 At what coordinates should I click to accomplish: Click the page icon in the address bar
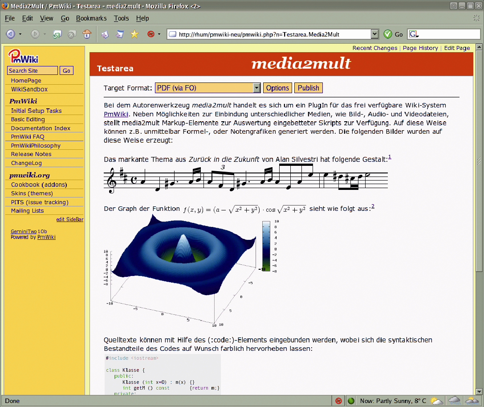[x=173, y=34]
